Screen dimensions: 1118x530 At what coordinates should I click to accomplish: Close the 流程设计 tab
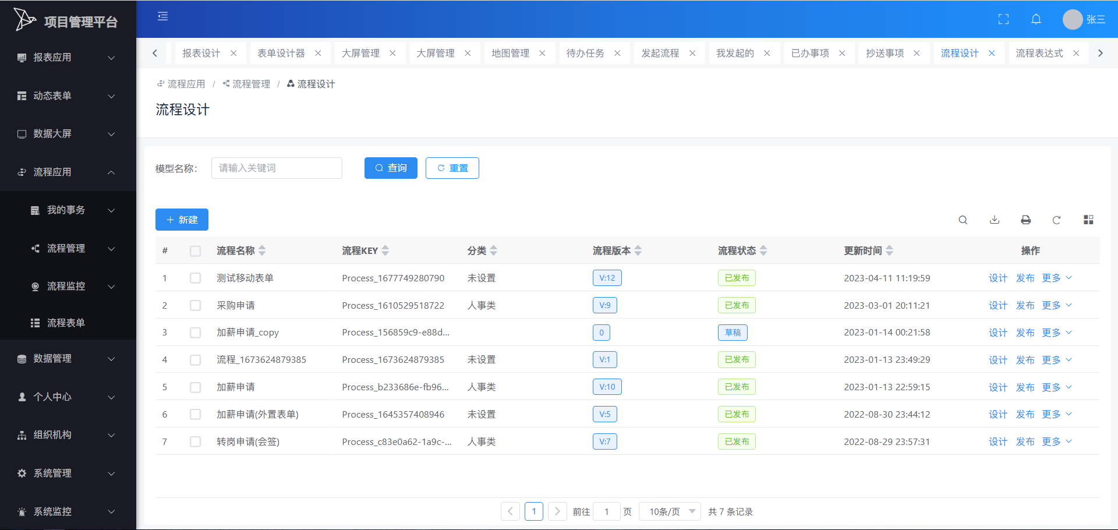(x=992, y=53)
